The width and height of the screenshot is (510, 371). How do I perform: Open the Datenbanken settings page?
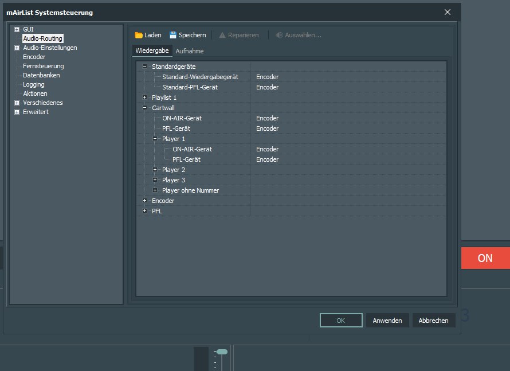[41, 75]
